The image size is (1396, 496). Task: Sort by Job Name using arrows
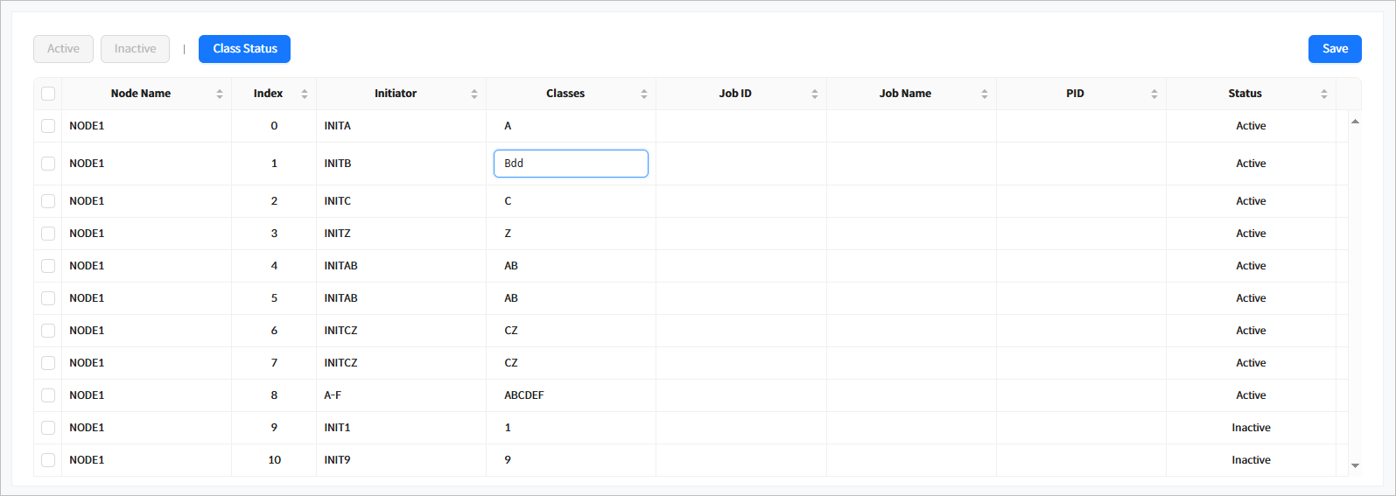(x=984, y=94)
